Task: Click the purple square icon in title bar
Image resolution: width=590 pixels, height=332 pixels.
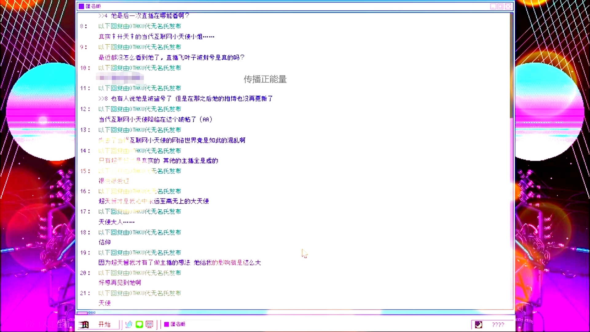Action: 81,6
